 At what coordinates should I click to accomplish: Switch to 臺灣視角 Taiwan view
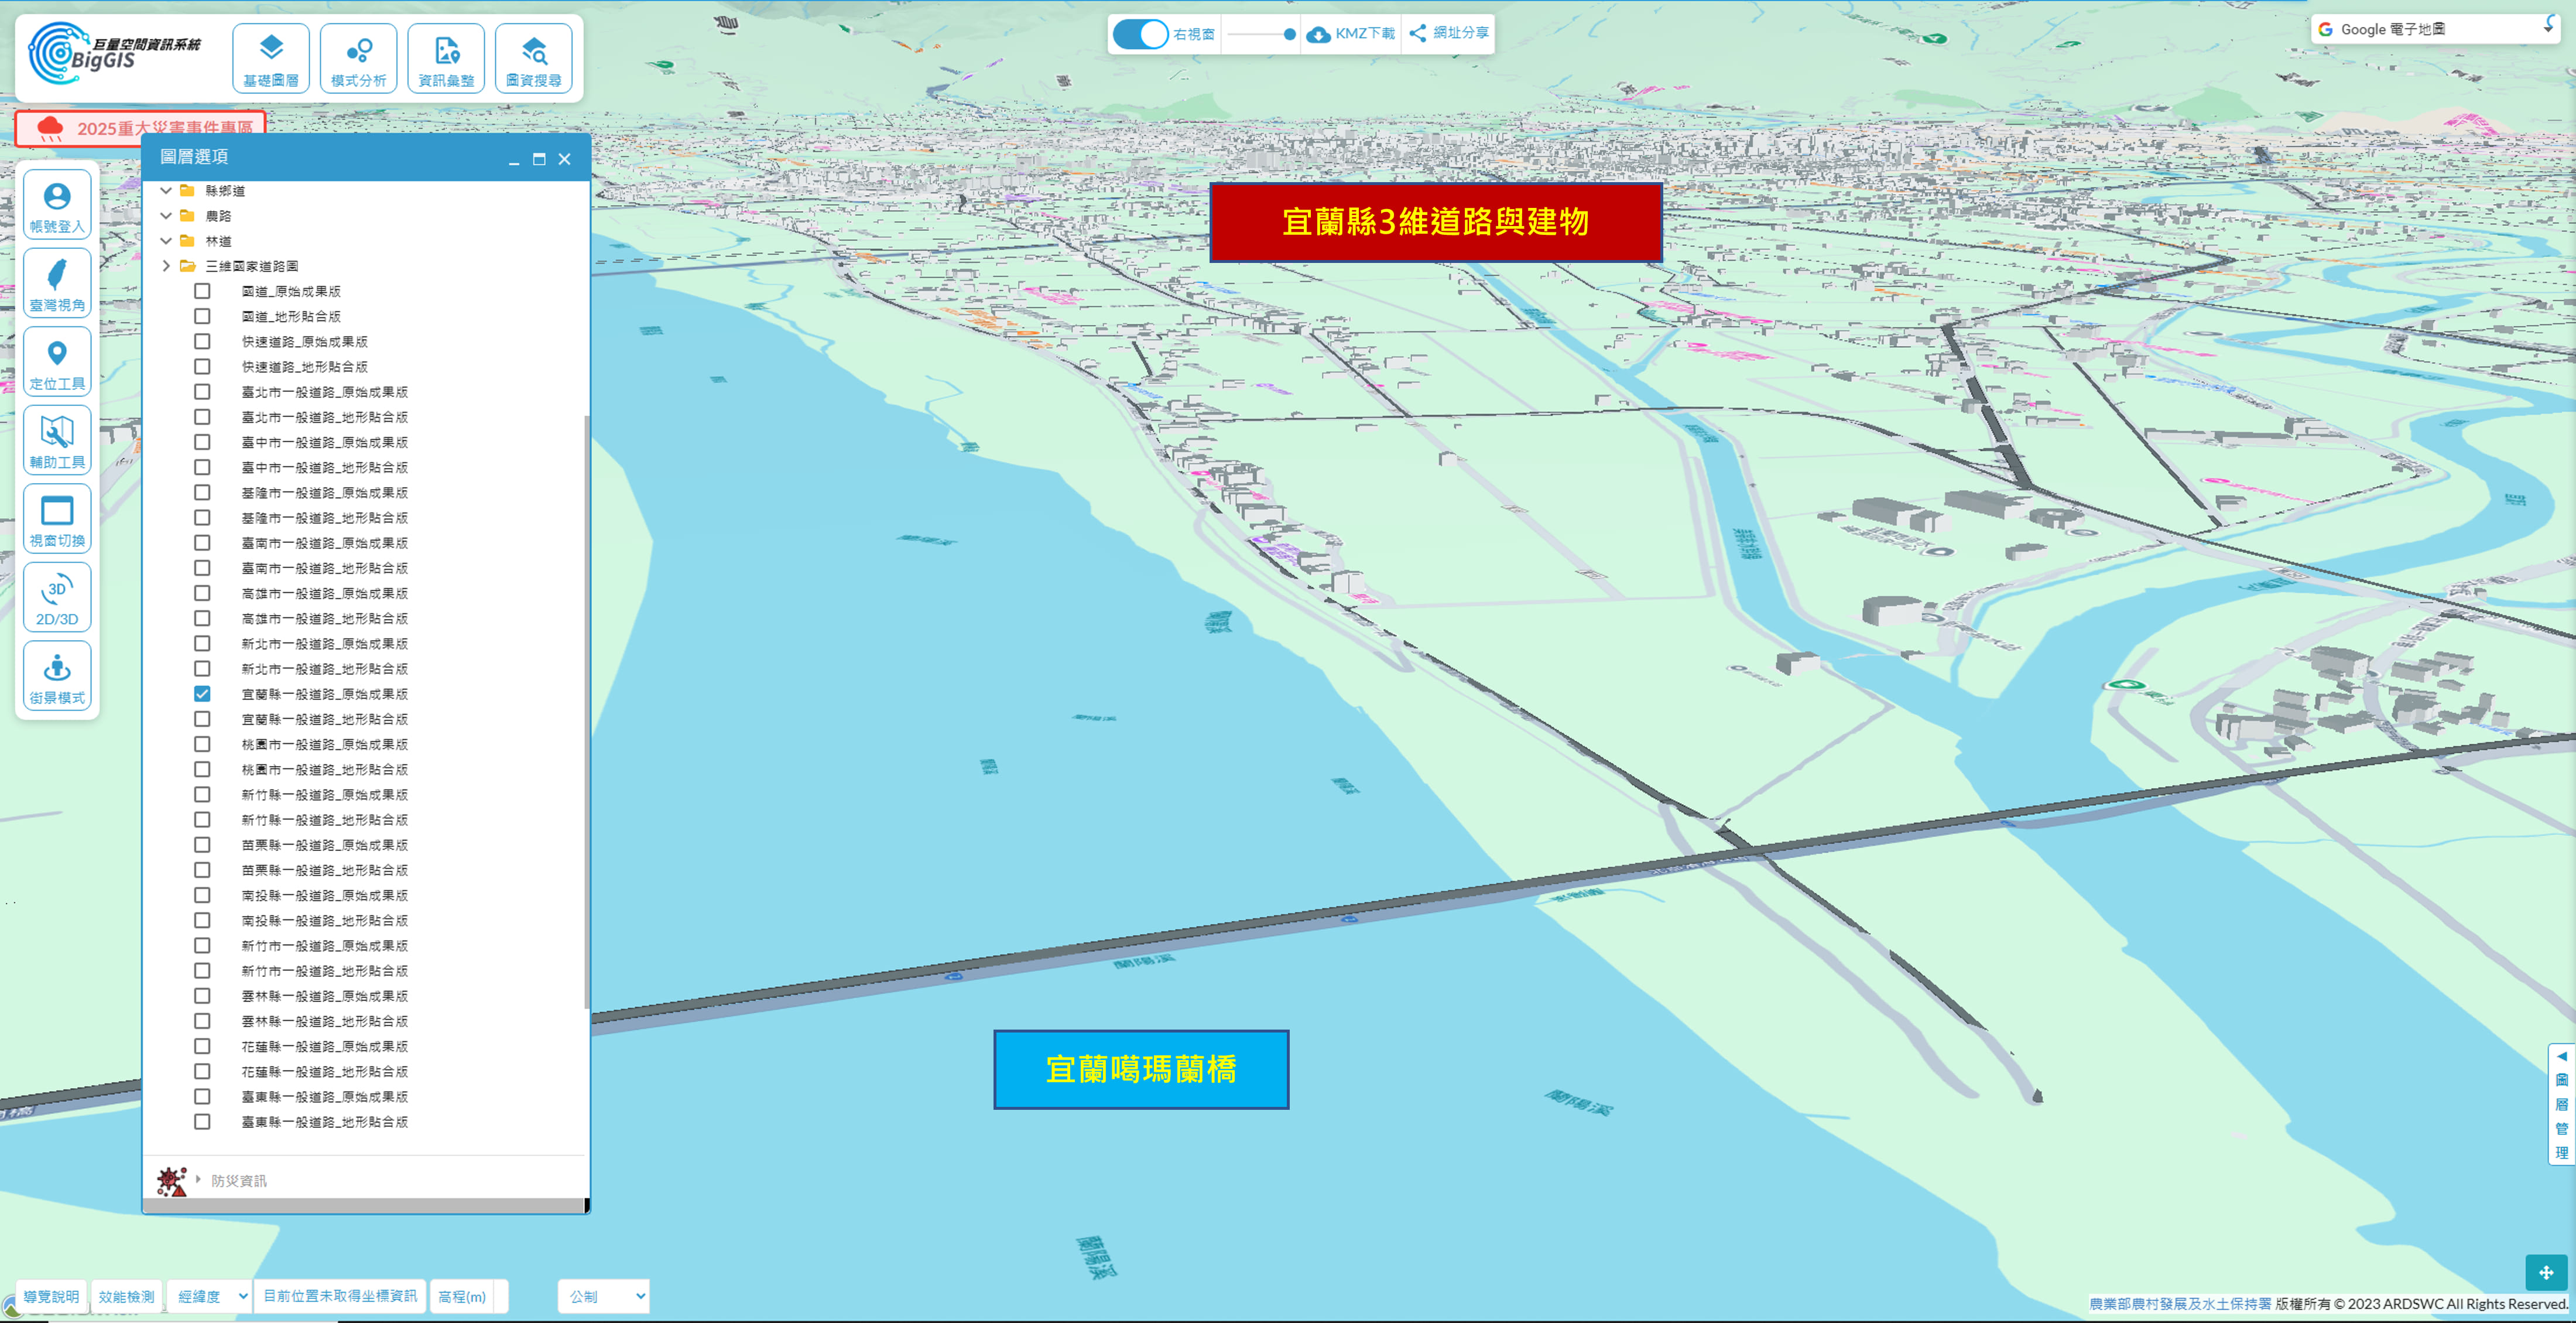(57, 283)
